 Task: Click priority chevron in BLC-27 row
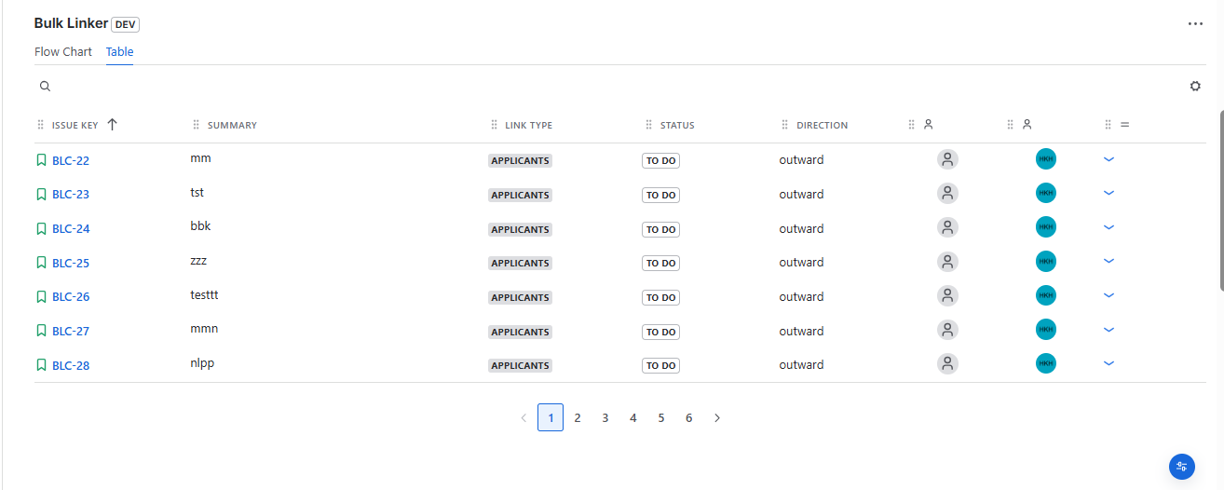click(x=1108, y=330)
